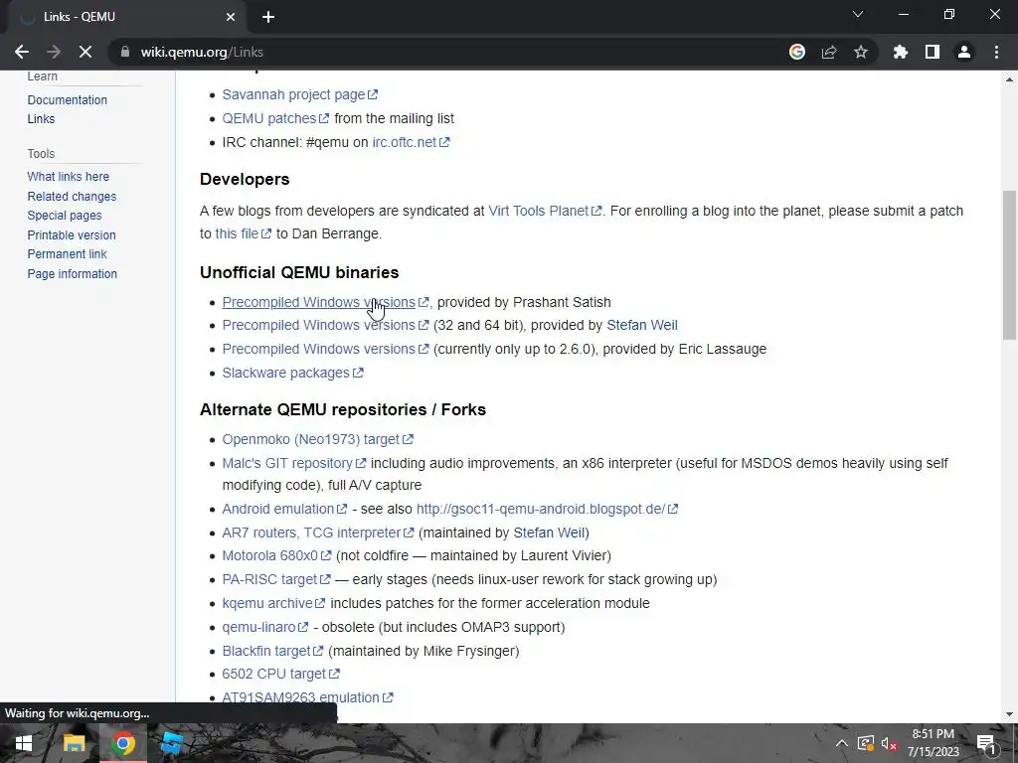Open the Extensions puzzle icon
This screenshot has width=1018, height=763.
coord(901,52)
